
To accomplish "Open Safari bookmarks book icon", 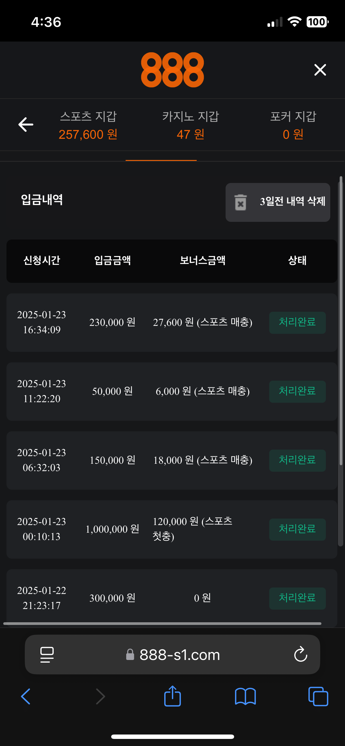I will point(245,697).
